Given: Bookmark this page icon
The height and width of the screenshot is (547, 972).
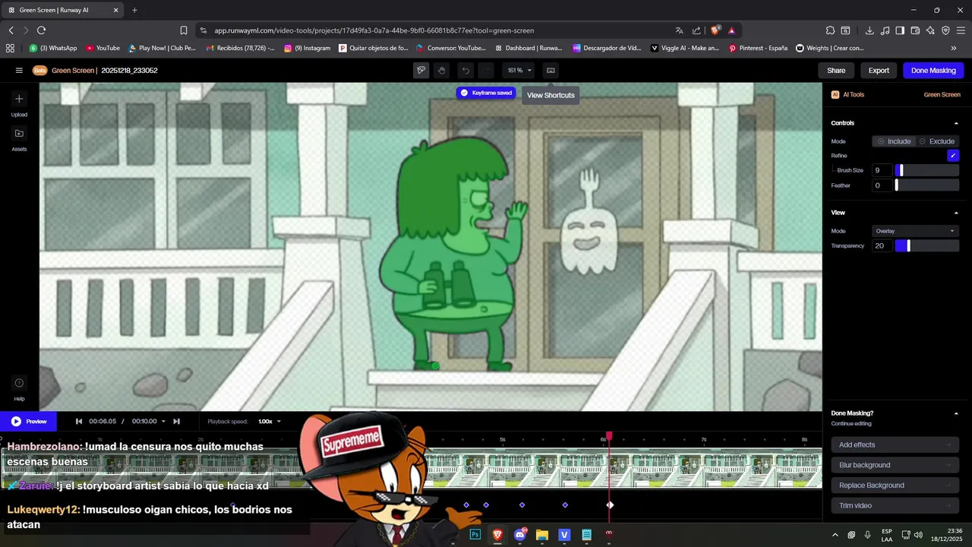Looking at the screenshot, I should coord(184,30).
